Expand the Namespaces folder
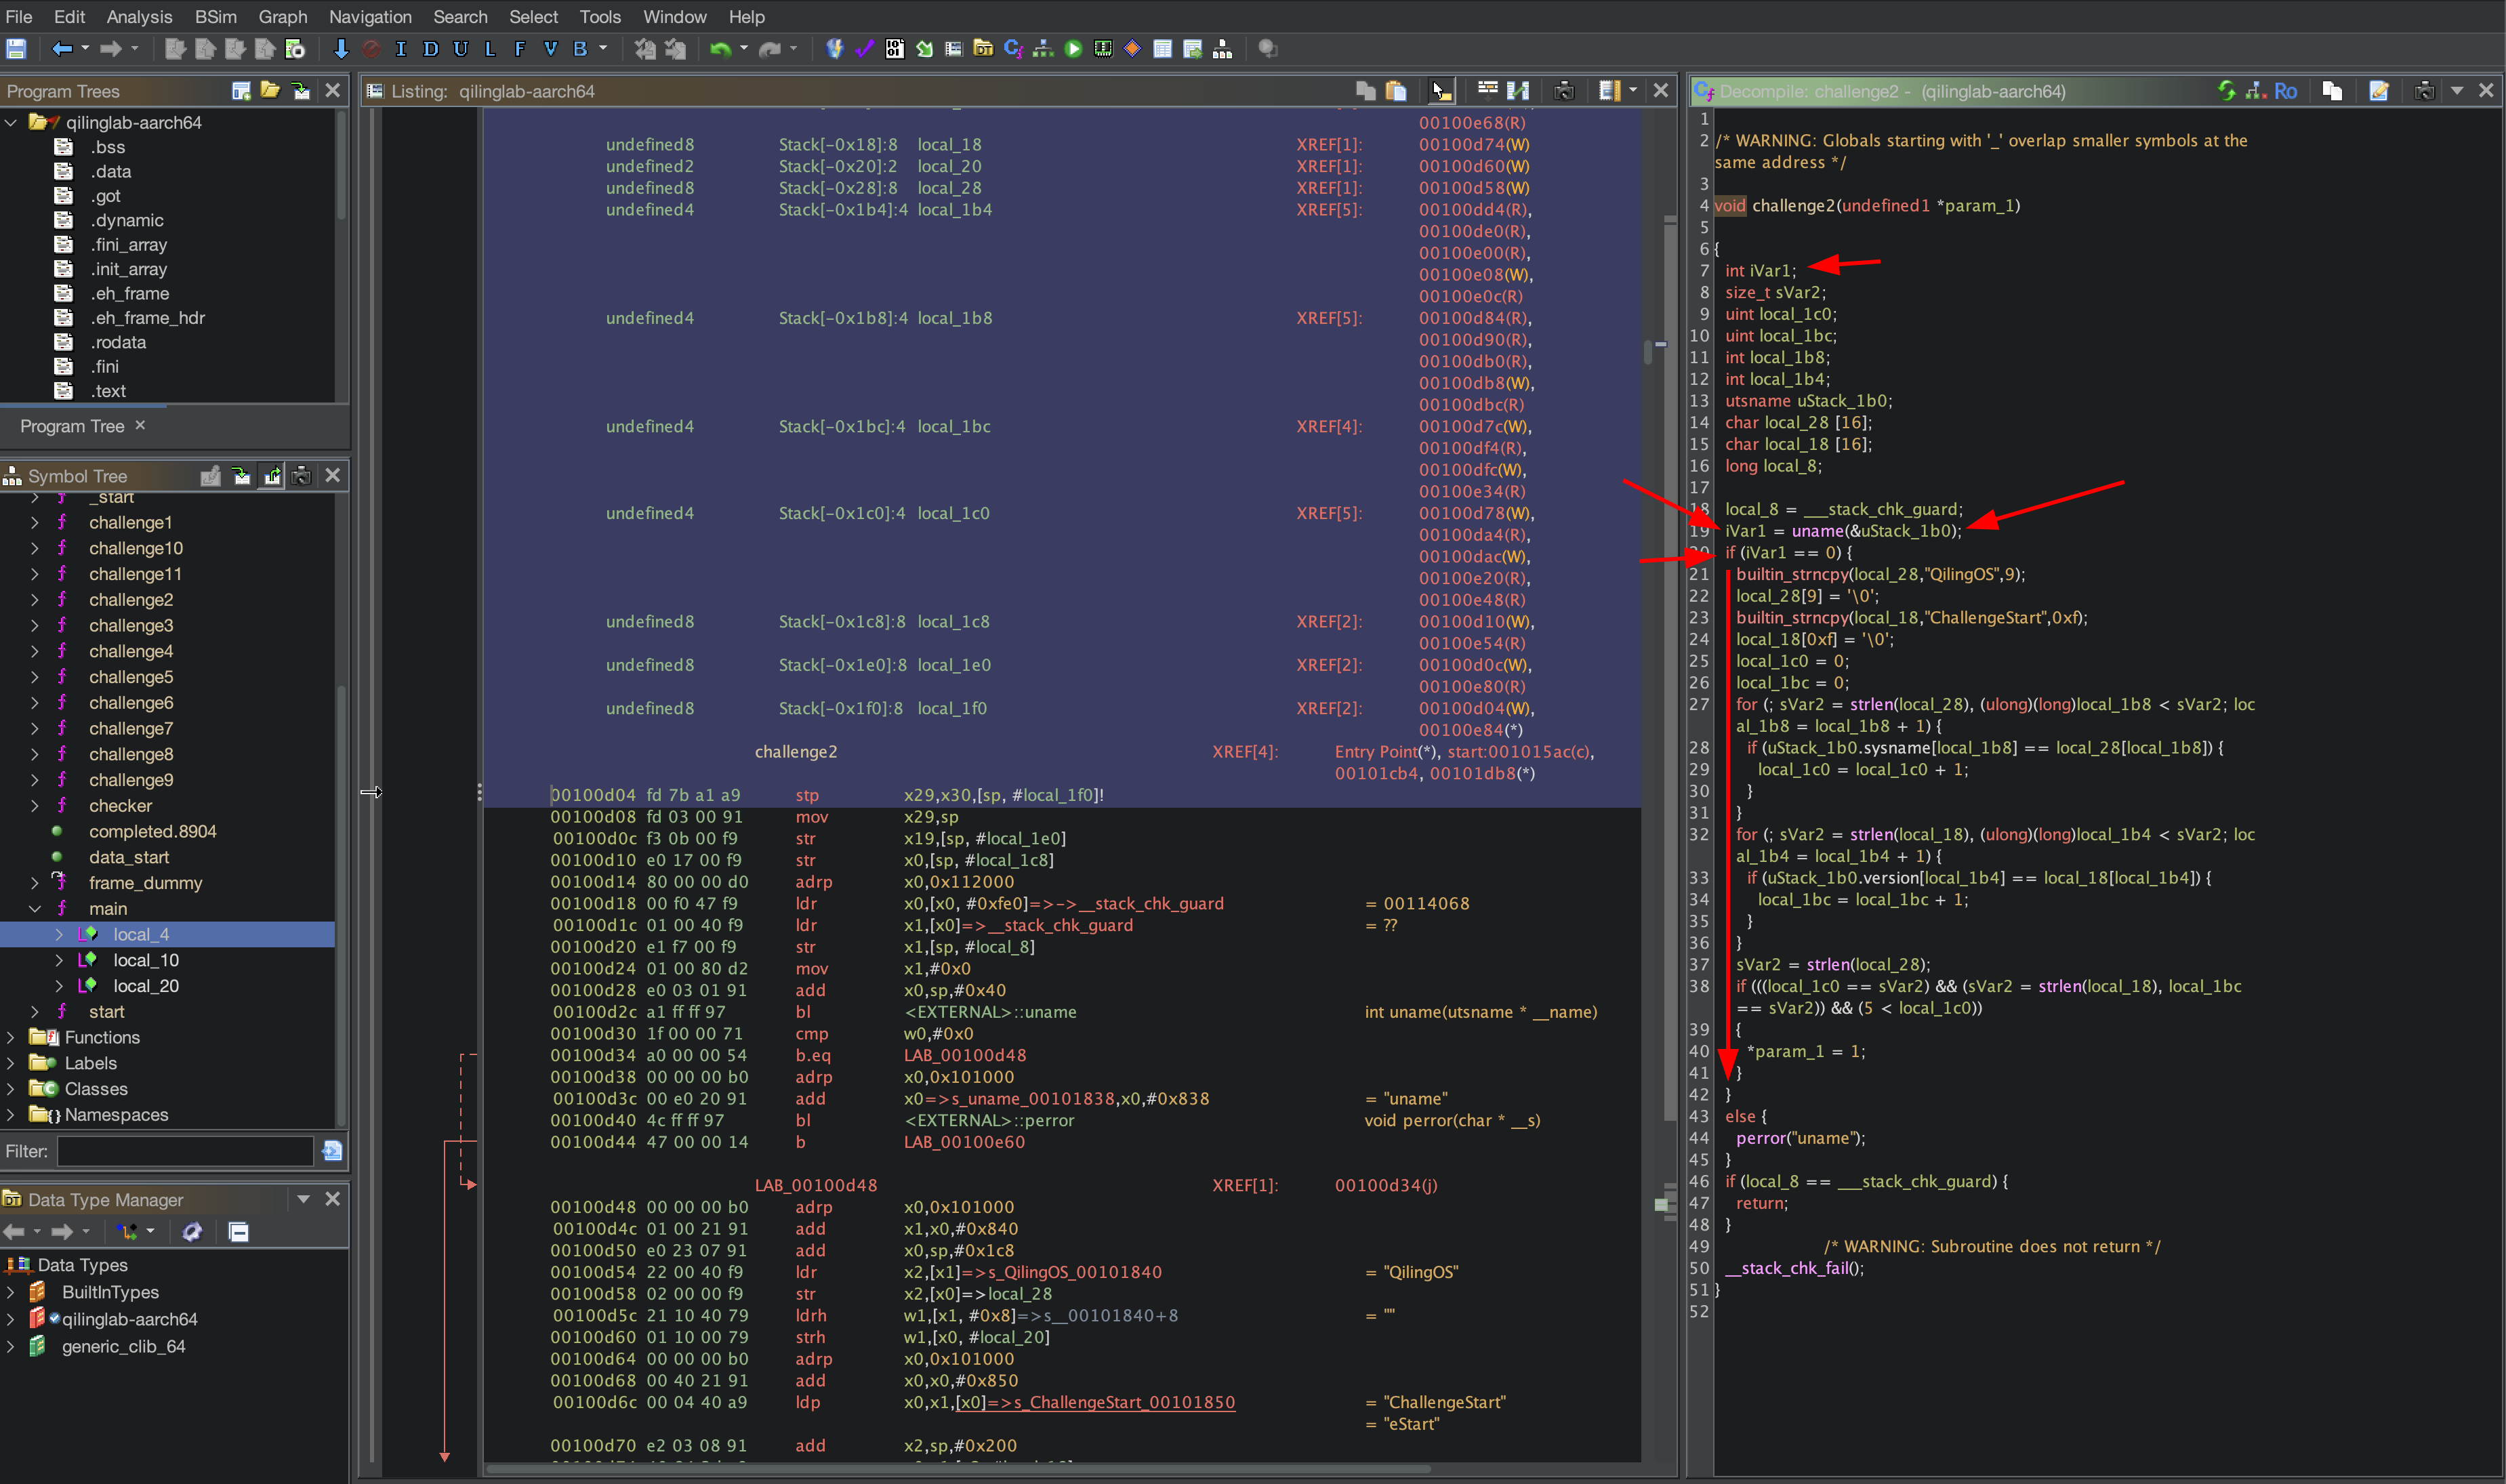Image resolution: width=2506 pixels, height=1484 pixels. coord(11,1114)
